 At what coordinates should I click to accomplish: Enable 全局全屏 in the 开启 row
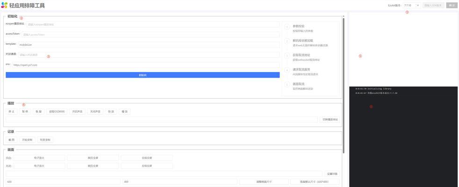click(x=147, y=158)
